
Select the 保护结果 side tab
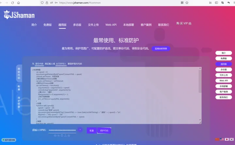click(x=19, y=102)
